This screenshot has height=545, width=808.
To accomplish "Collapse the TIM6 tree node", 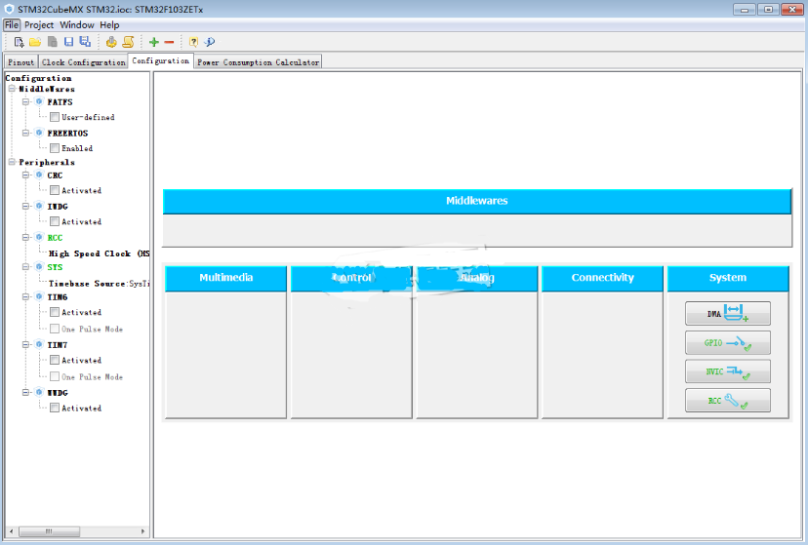I will [25, 297].
